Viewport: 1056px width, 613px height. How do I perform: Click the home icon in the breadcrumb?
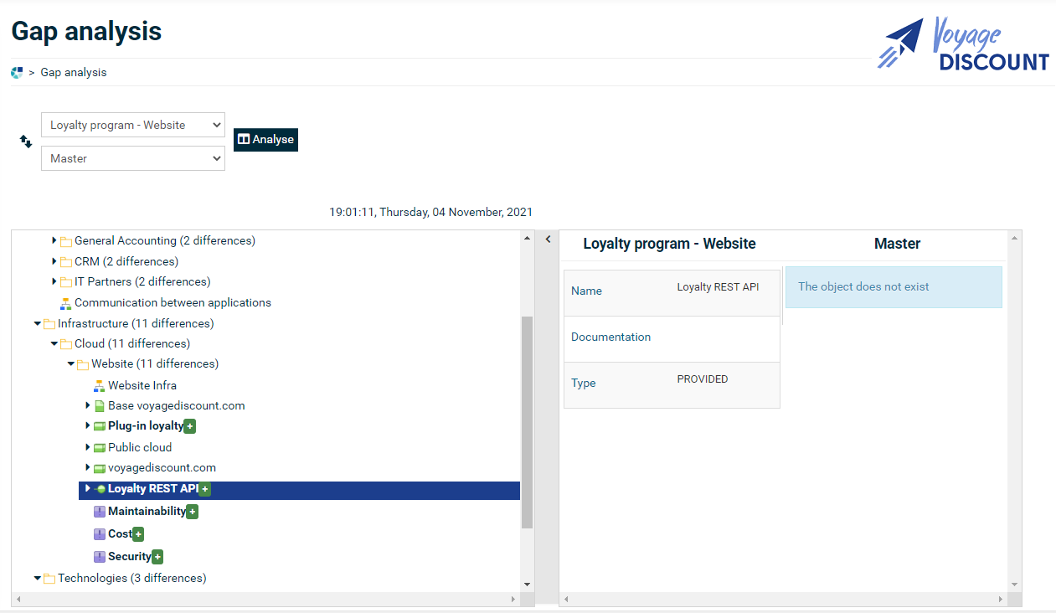coord(17,72)
